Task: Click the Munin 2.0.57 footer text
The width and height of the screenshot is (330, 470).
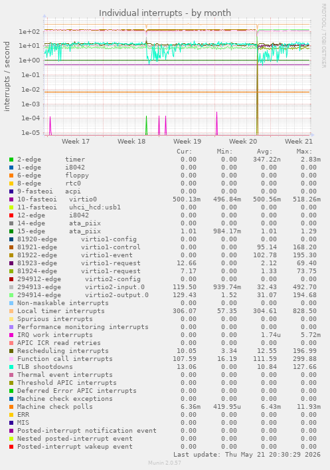Action: tap(165, 463)
